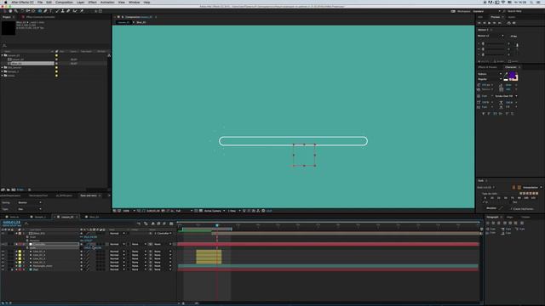
Task: Toggle visibility of the Controller layer
Action: pyautogui.click(x=3, y=244)
